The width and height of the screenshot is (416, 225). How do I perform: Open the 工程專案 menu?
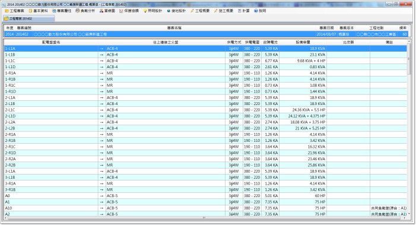pos(14,11)
